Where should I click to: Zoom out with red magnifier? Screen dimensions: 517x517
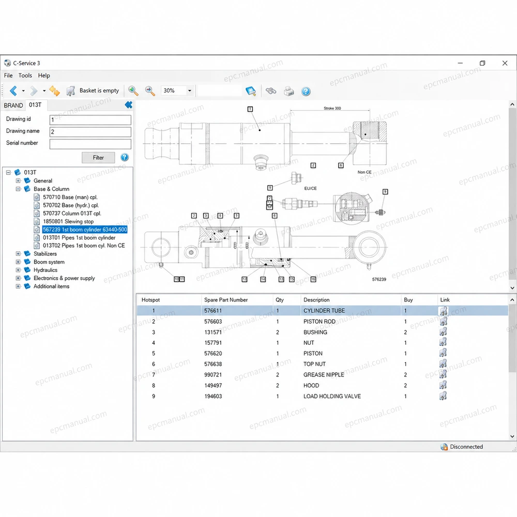pyautogui.click(x=150, y=90)
